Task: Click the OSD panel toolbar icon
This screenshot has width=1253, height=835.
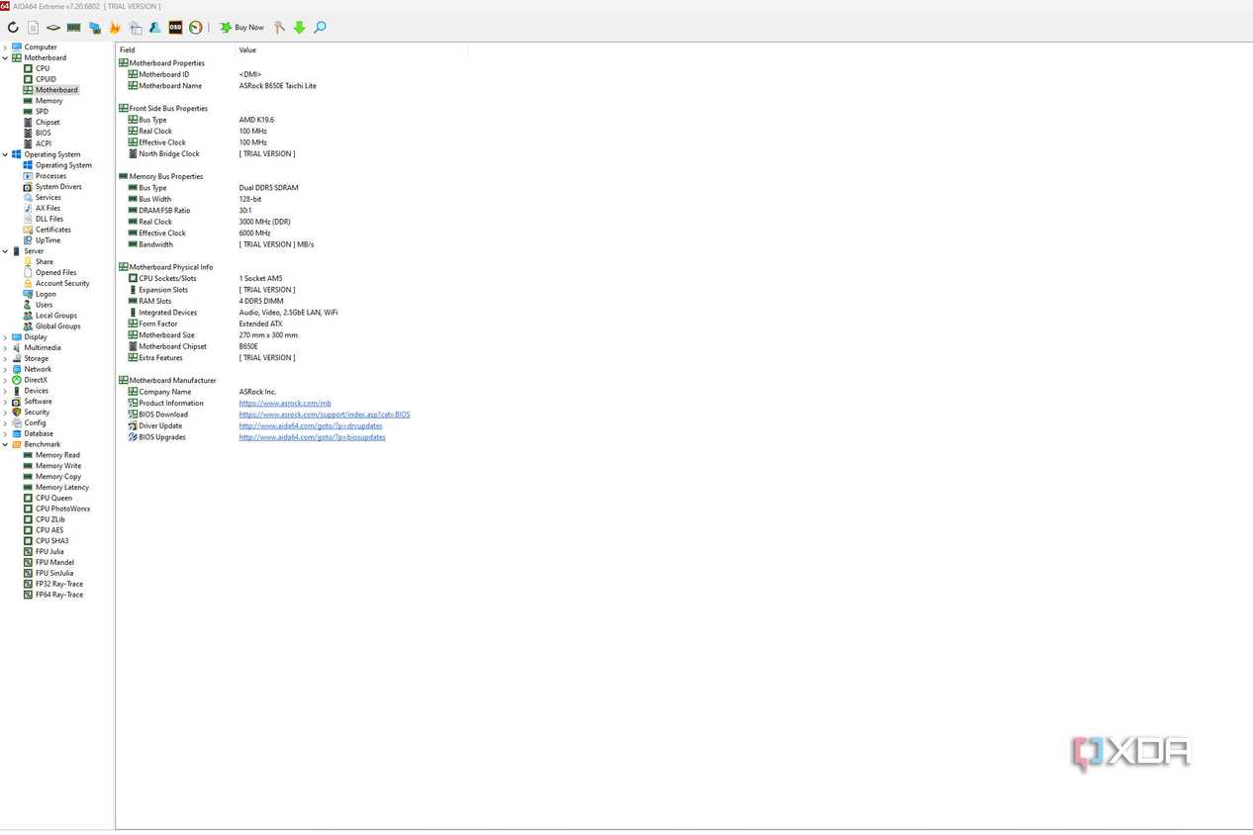Action: coord(175,28)
